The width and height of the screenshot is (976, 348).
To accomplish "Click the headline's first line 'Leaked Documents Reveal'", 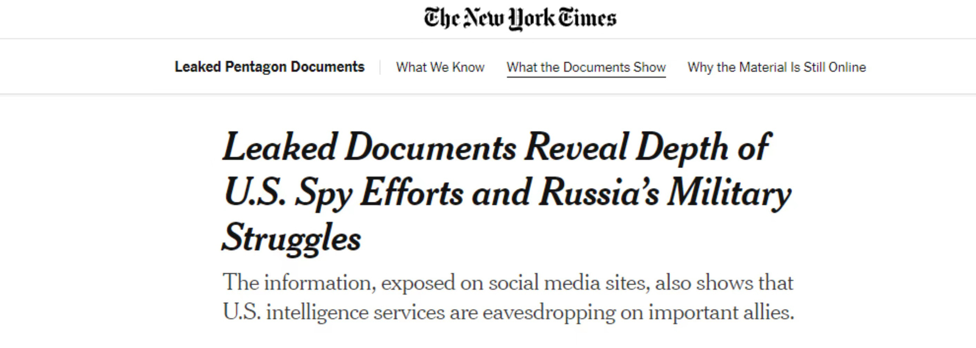I will point(425,148).
